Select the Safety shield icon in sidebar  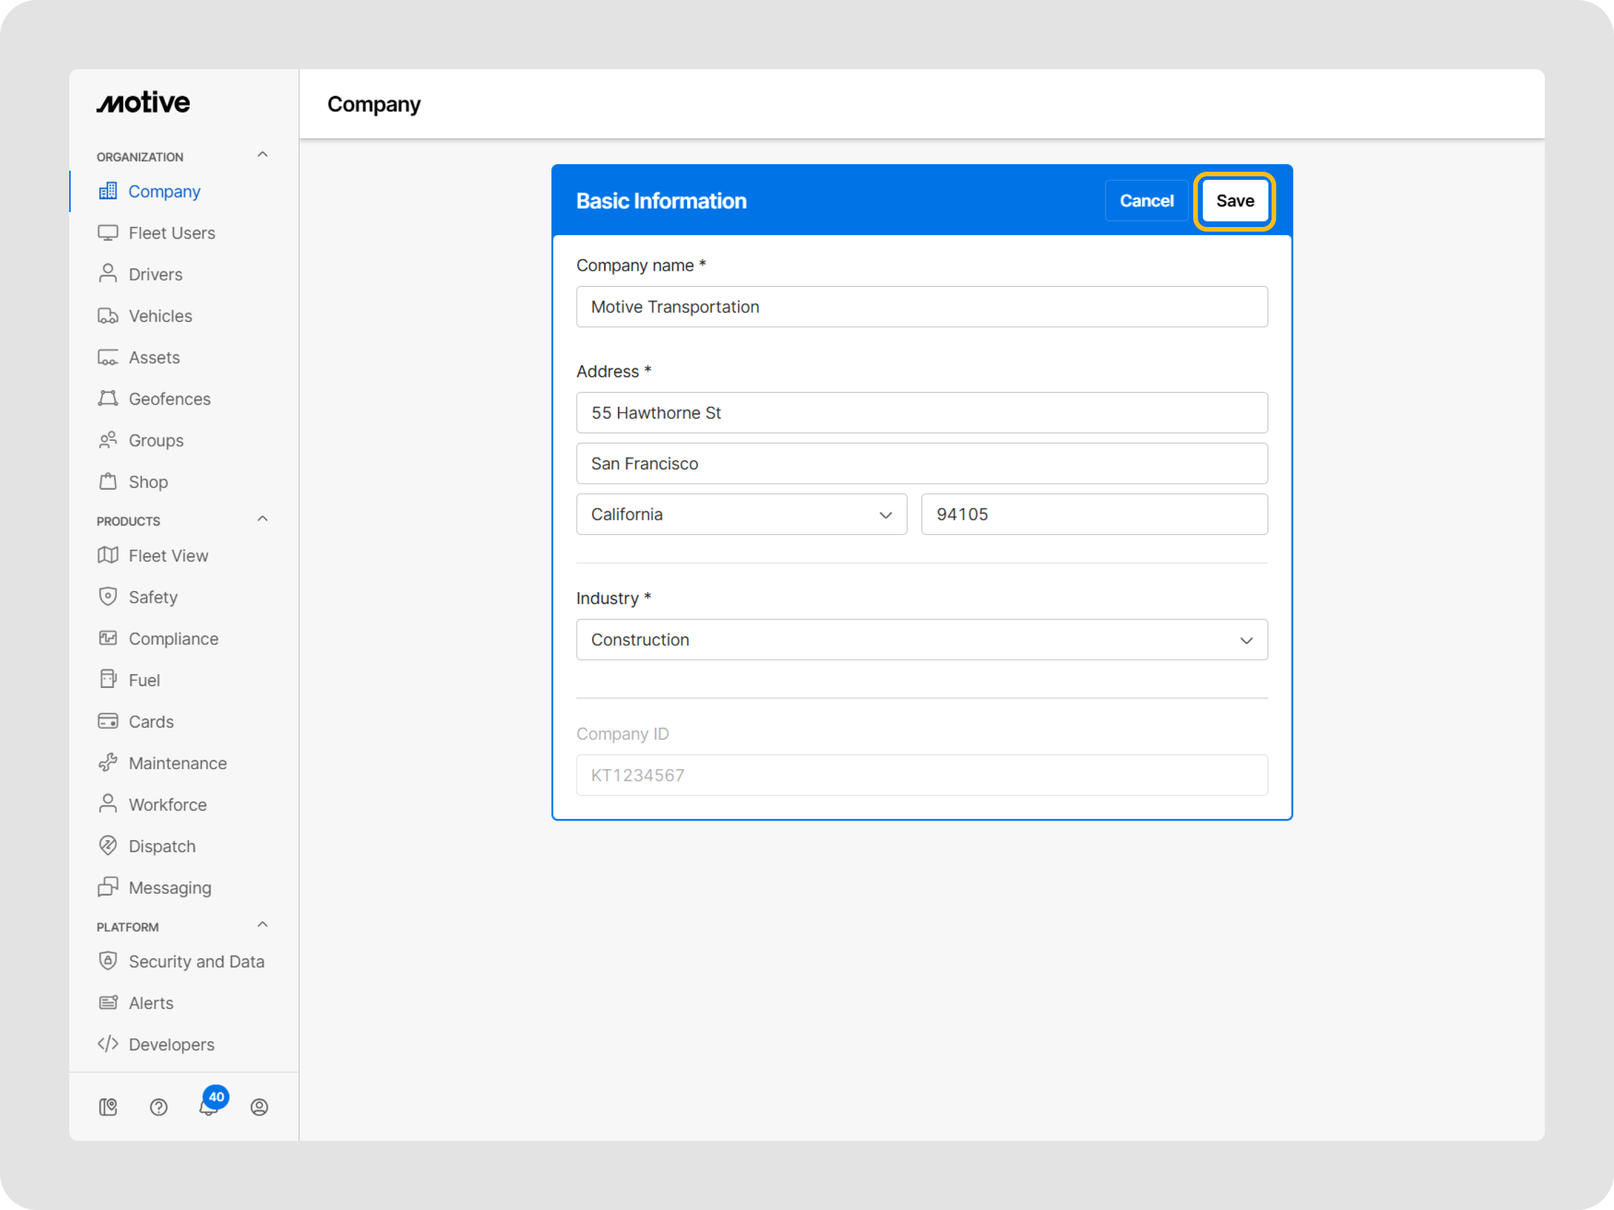click(x=108, y=596)
